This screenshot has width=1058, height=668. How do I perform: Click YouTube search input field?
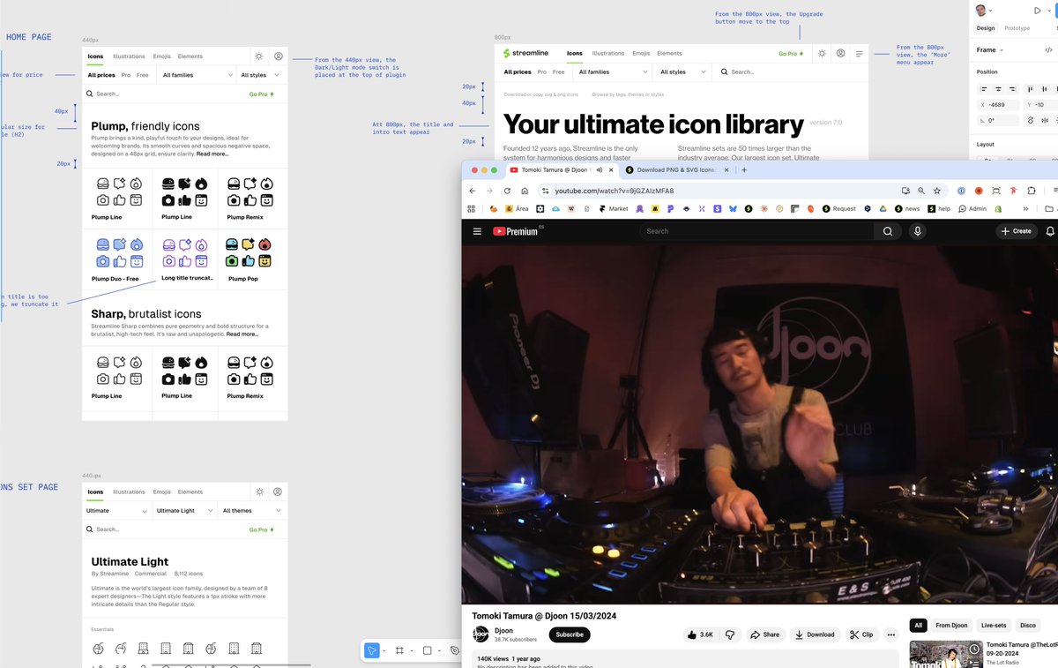coord(756,231)
